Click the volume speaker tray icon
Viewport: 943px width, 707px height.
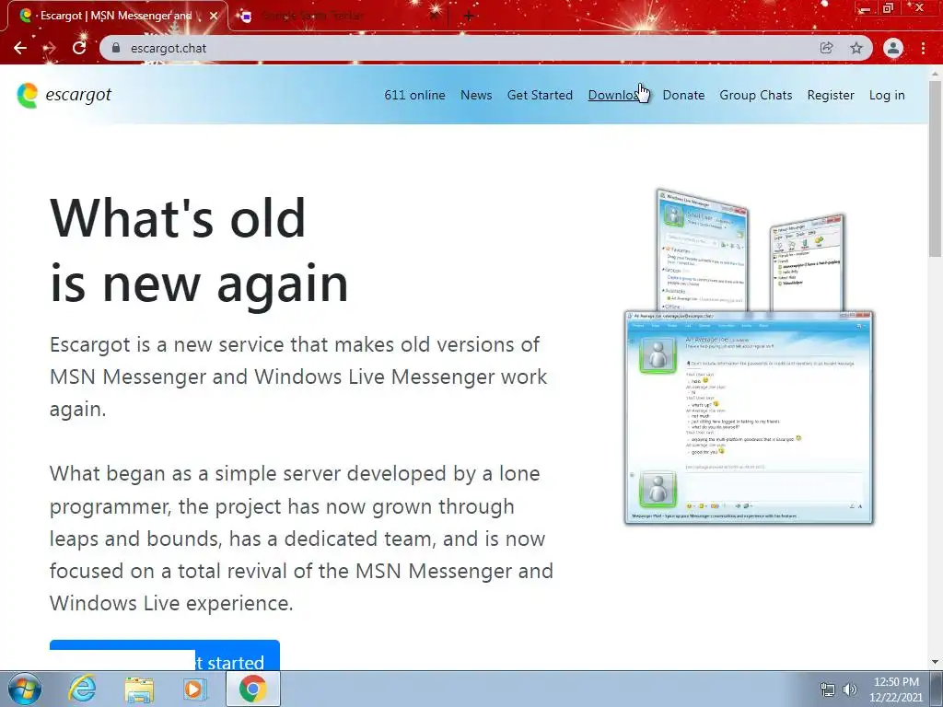point(850,690)
